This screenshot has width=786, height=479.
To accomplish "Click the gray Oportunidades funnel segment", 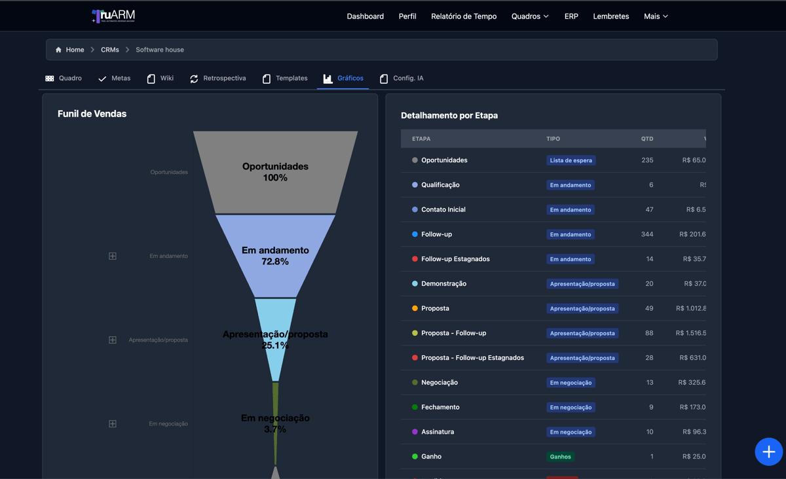I will point(275,172).
